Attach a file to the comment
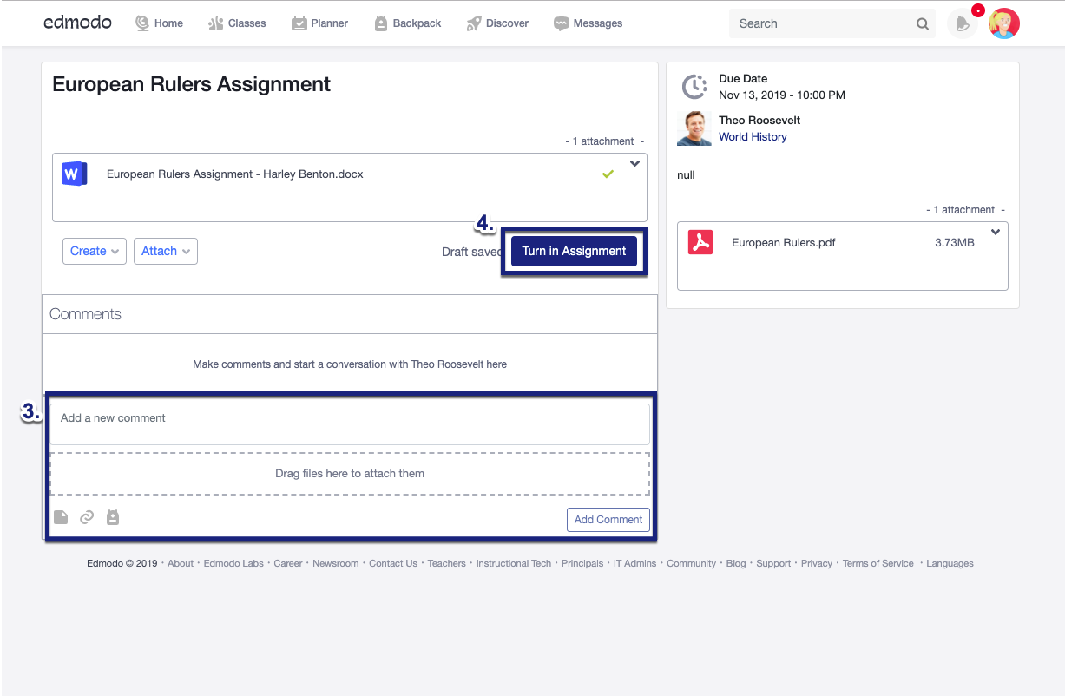1065x696 pixels. click(x=61, y=517)
